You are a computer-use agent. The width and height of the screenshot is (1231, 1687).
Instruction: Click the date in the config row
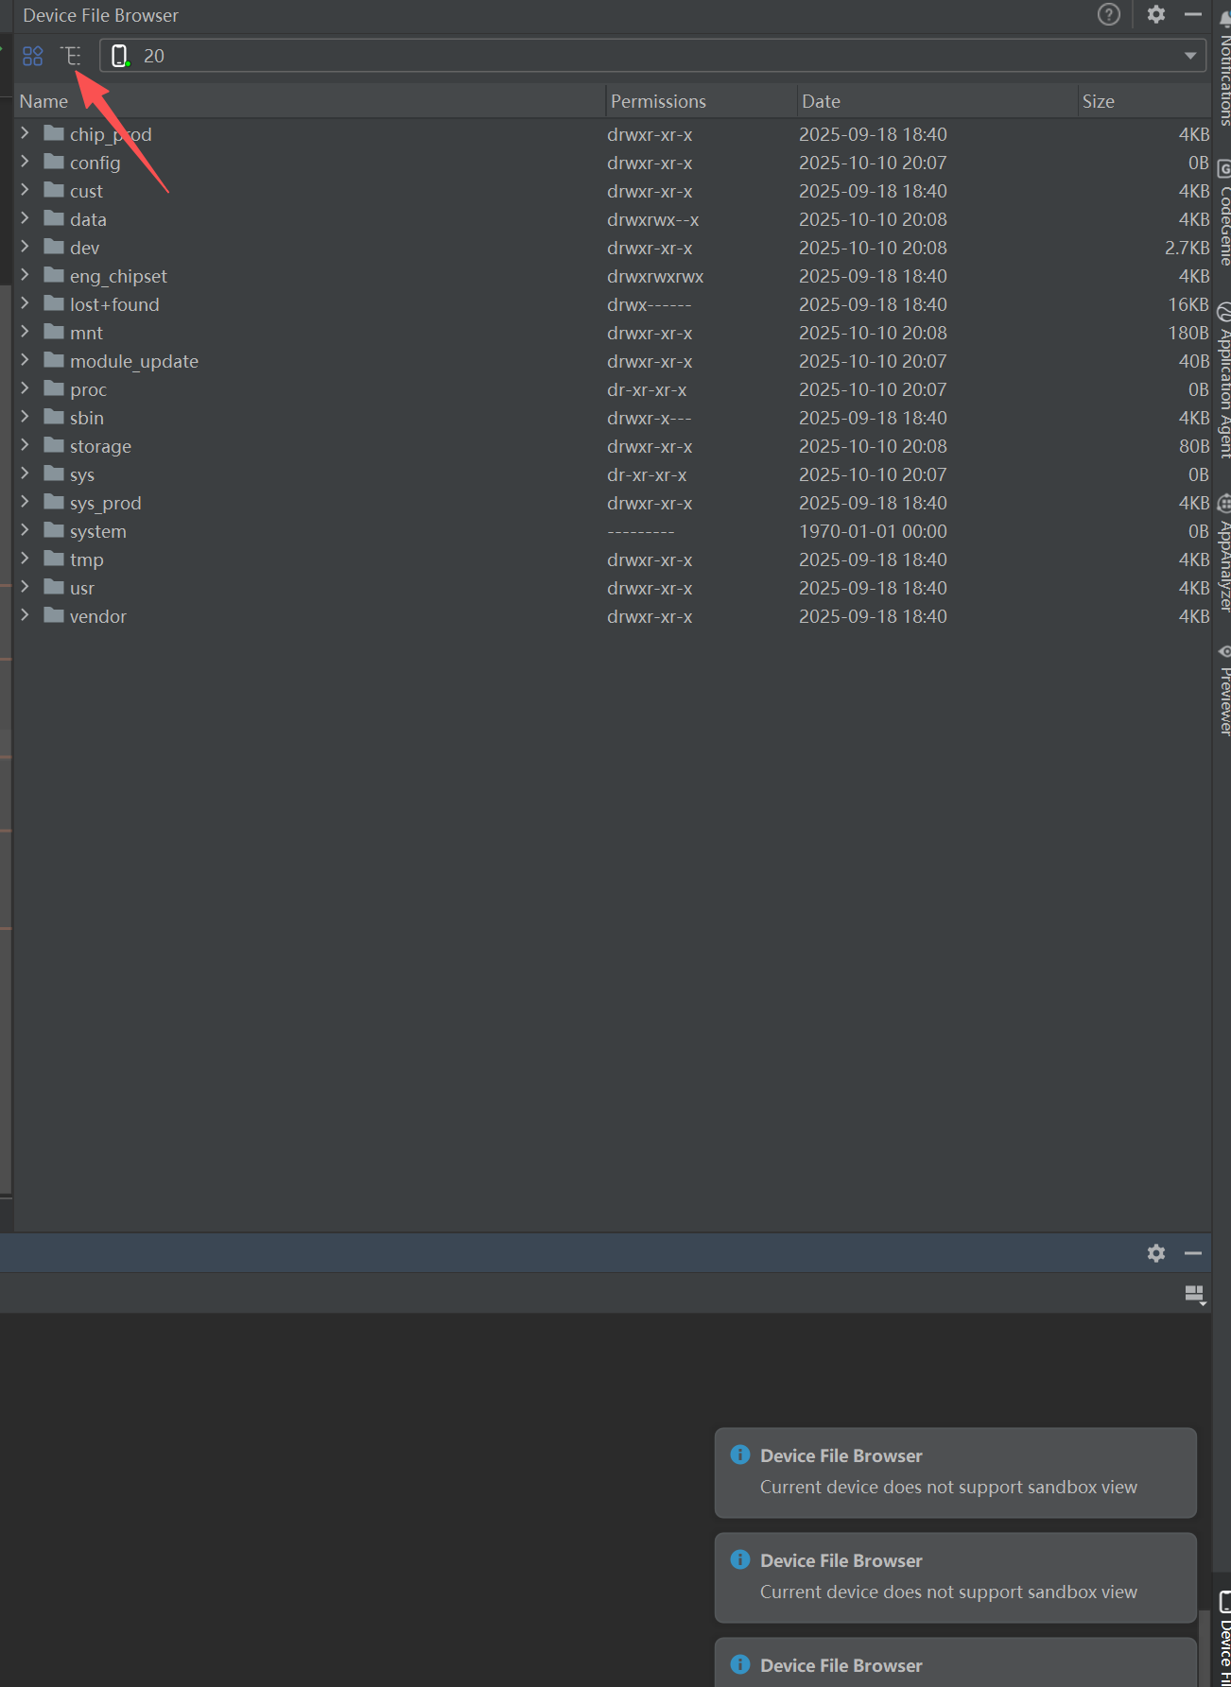873,163
